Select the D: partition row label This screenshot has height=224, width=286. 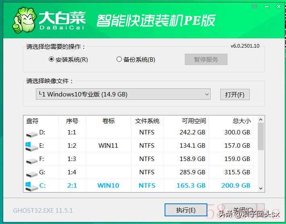pyautogui.click(x=42, y=132)
